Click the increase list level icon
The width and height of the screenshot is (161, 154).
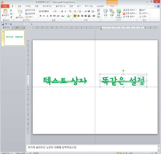89,11
